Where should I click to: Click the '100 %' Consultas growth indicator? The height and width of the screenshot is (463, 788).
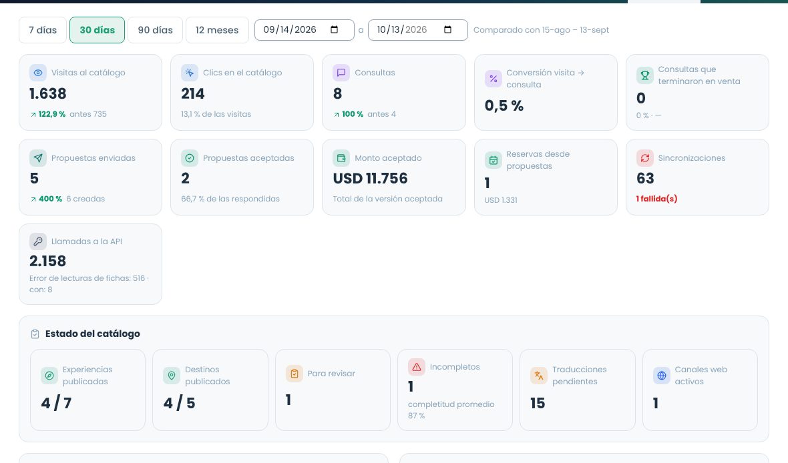pyautogui.click(x=349, y=114)
